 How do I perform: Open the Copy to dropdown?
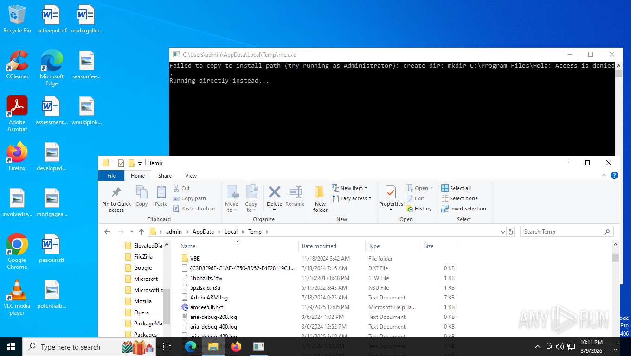[251, 199]
